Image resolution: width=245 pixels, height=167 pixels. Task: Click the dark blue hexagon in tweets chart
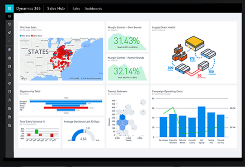click(x=122, y=117)
